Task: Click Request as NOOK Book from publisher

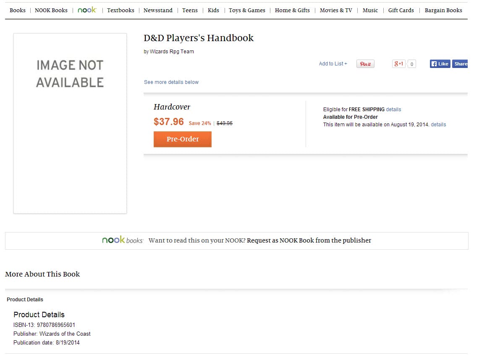Action: [309, 240]
